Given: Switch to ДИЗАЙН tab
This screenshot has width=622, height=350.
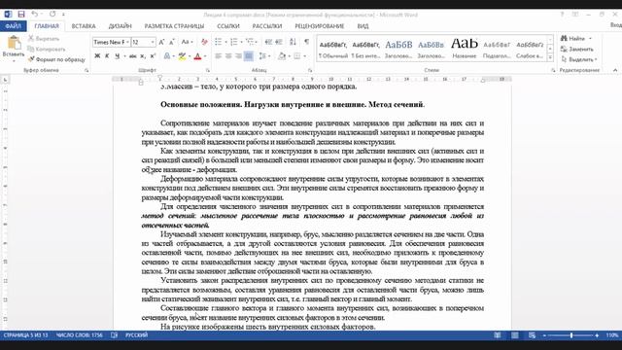Looking at the screenshot, I should [121, 26].
